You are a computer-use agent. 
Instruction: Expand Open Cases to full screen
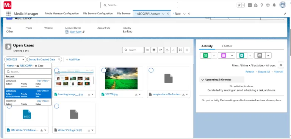tap(180, 50)
